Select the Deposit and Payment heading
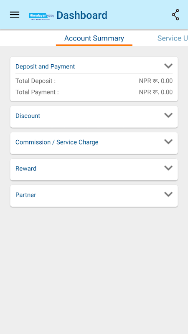Screen dimensions: 188x334 [45, 66]
